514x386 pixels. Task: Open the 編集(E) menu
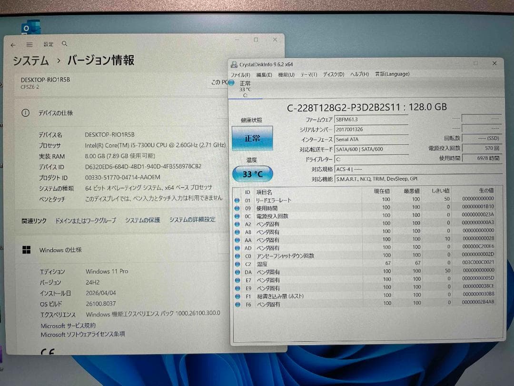tap(264, 75)
